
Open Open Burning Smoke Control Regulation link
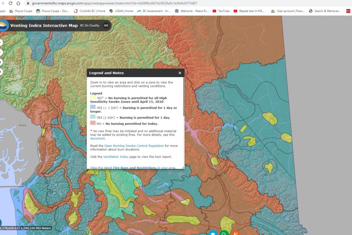pyautogui.click(x=134, y=146)
